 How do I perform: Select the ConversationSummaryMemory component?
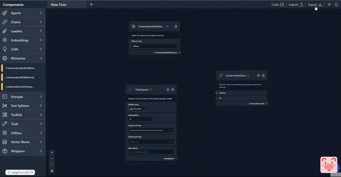tap(22, 87)
